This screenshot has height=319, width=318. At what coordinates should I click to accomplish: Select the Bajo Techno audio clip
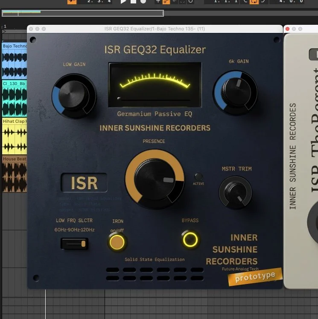point(15,61)
